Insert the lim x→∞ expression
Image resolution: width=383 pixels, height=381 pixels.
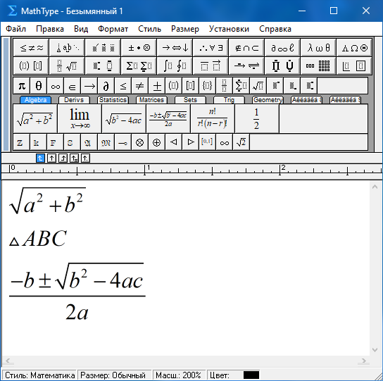coord(80,119)
